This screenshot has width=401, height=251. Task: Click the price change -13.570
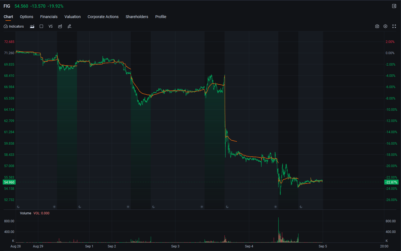38,6
